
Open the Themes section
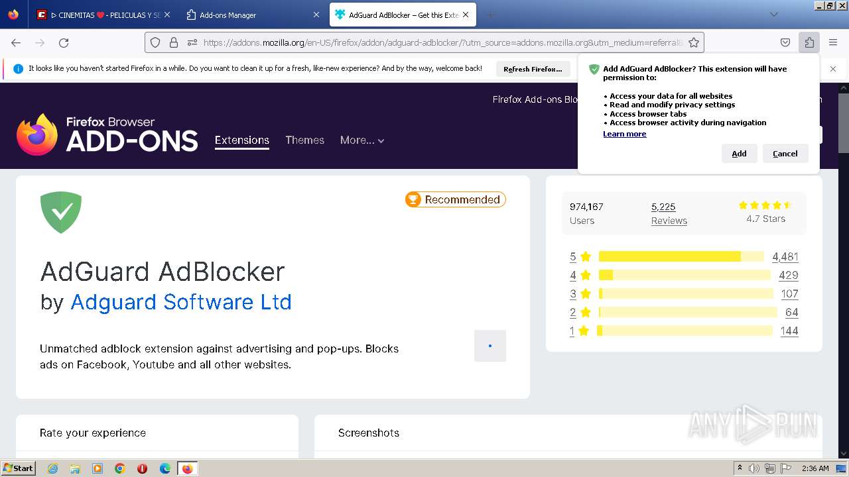click(x=304, y=140)
